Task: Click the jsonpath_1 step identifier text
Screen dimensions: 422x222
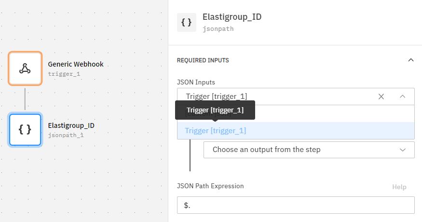Action: click(x=66, y=135)
